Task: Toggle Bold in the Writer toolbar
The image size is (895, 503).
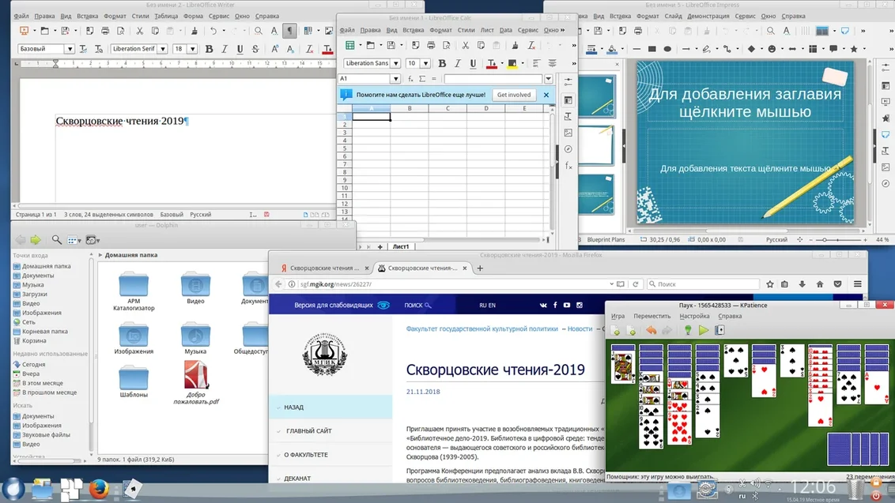Action: point(209,49)
